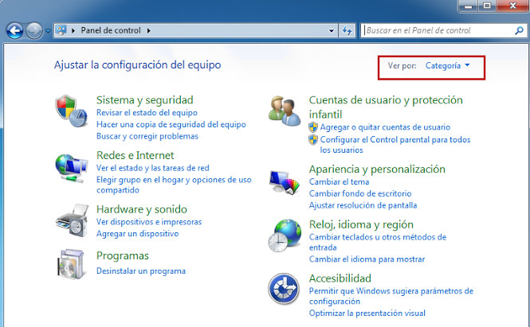
Task: Select Cambiar teclados u otros métodos de entrada
Action: point(378,243)
